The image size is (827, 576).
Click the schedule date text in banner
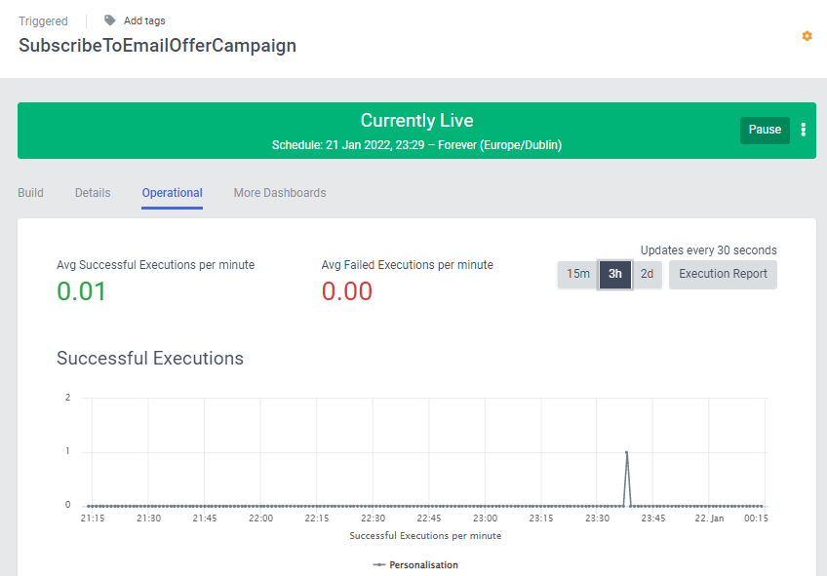416,145
